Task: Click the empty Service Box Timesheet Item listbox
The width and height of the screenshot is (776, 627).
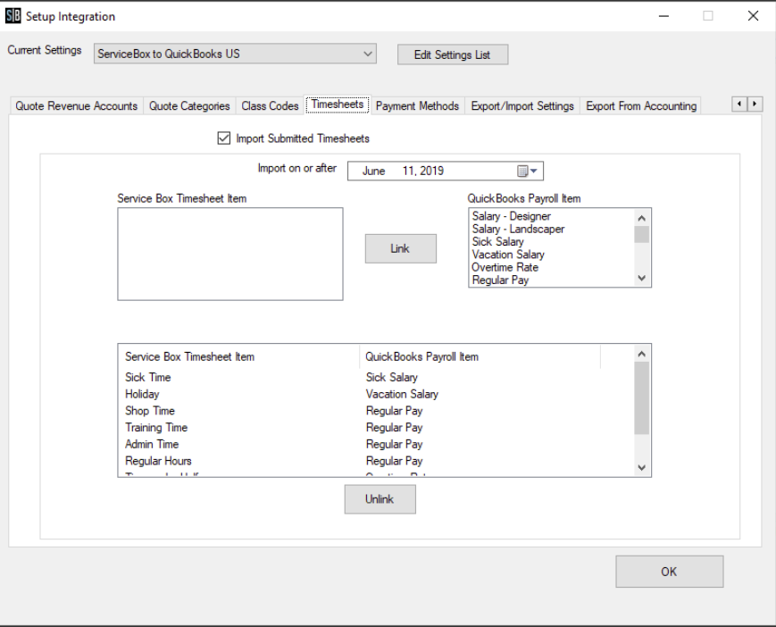Action: pyautogui.click(x=230, y=254)
